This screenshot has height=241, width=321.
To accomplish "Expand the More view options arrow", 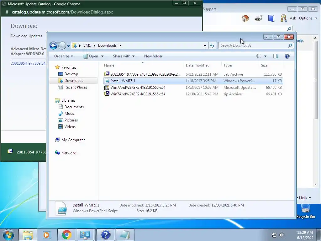I will tap(265, 56).
